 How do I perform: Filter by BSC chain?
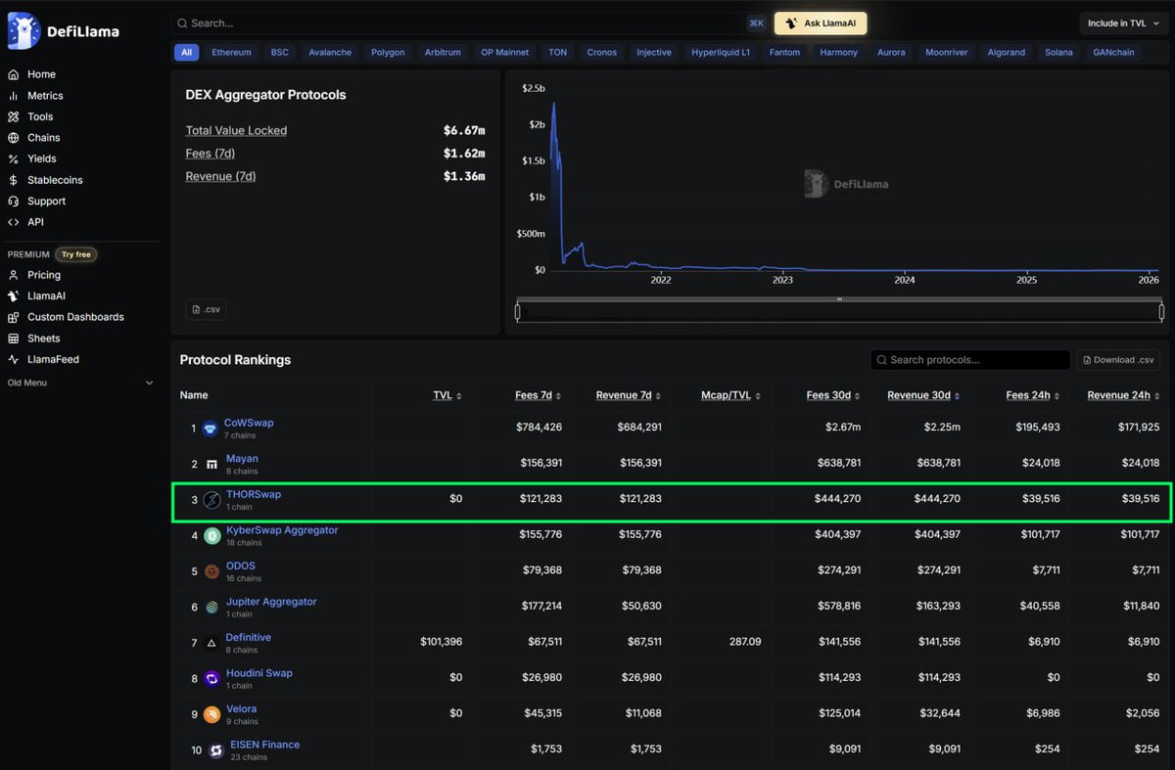[x=280, y=52]
